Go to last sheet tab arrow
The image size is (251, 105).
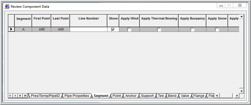pyautogui.click(x=25, y=96)
